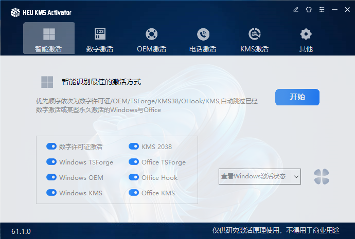
Task: Open the pencil edit icon in title bar
Action: click(x=296, y=9)
